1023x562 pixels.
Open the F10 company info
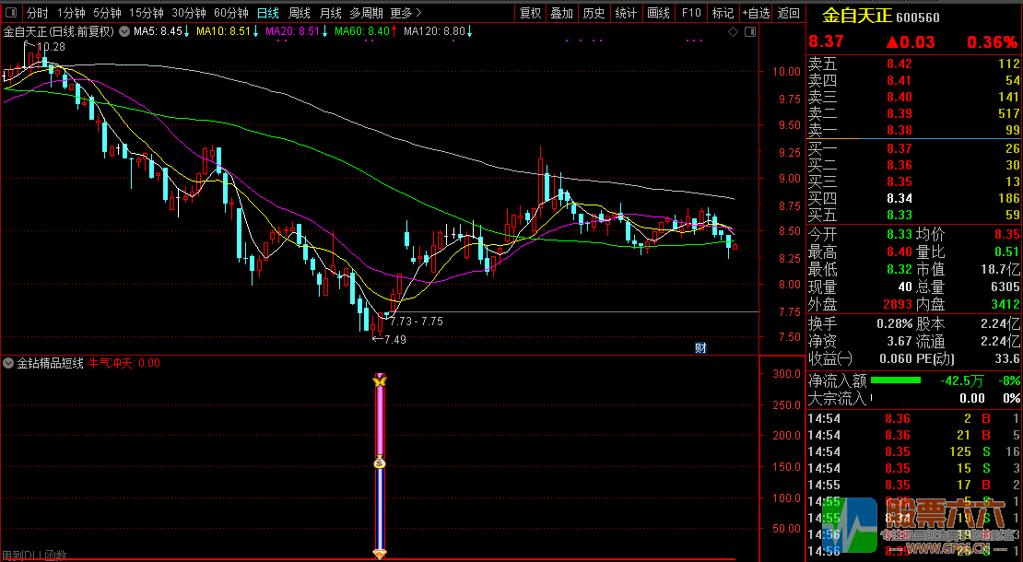pyautogui.click(x=691, y=13)
